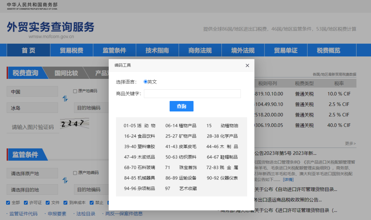
Task: Open the 首页 navigation tab
Action: click(x=28, y=50)
